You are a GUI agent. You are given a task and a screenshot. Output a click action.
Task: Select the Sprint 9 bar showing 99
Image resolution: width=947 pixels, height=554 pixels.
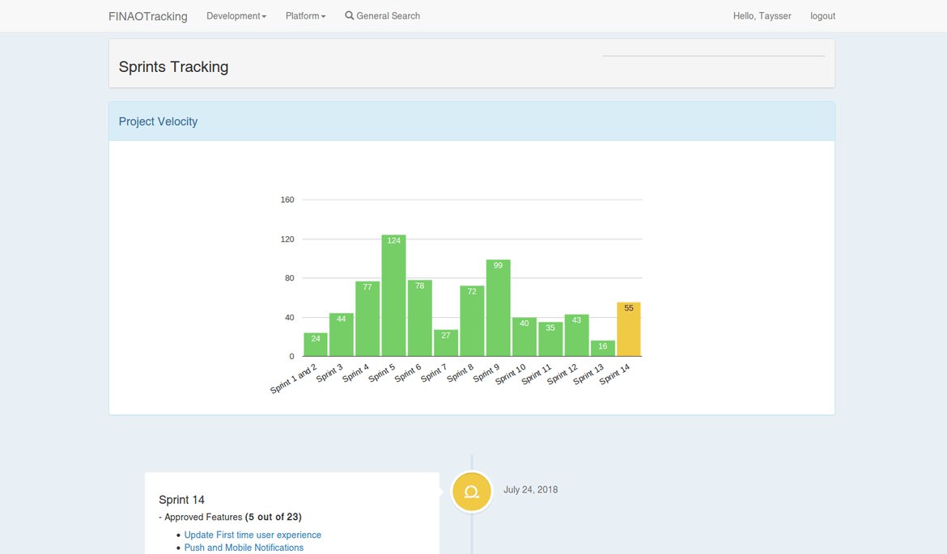coord(499,308)
